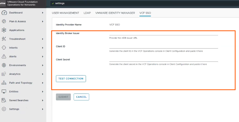The width and height of the screenshot is (239, 122).
Task: Click the Troubleshoot tools icon
Action: tap(4, 39)
